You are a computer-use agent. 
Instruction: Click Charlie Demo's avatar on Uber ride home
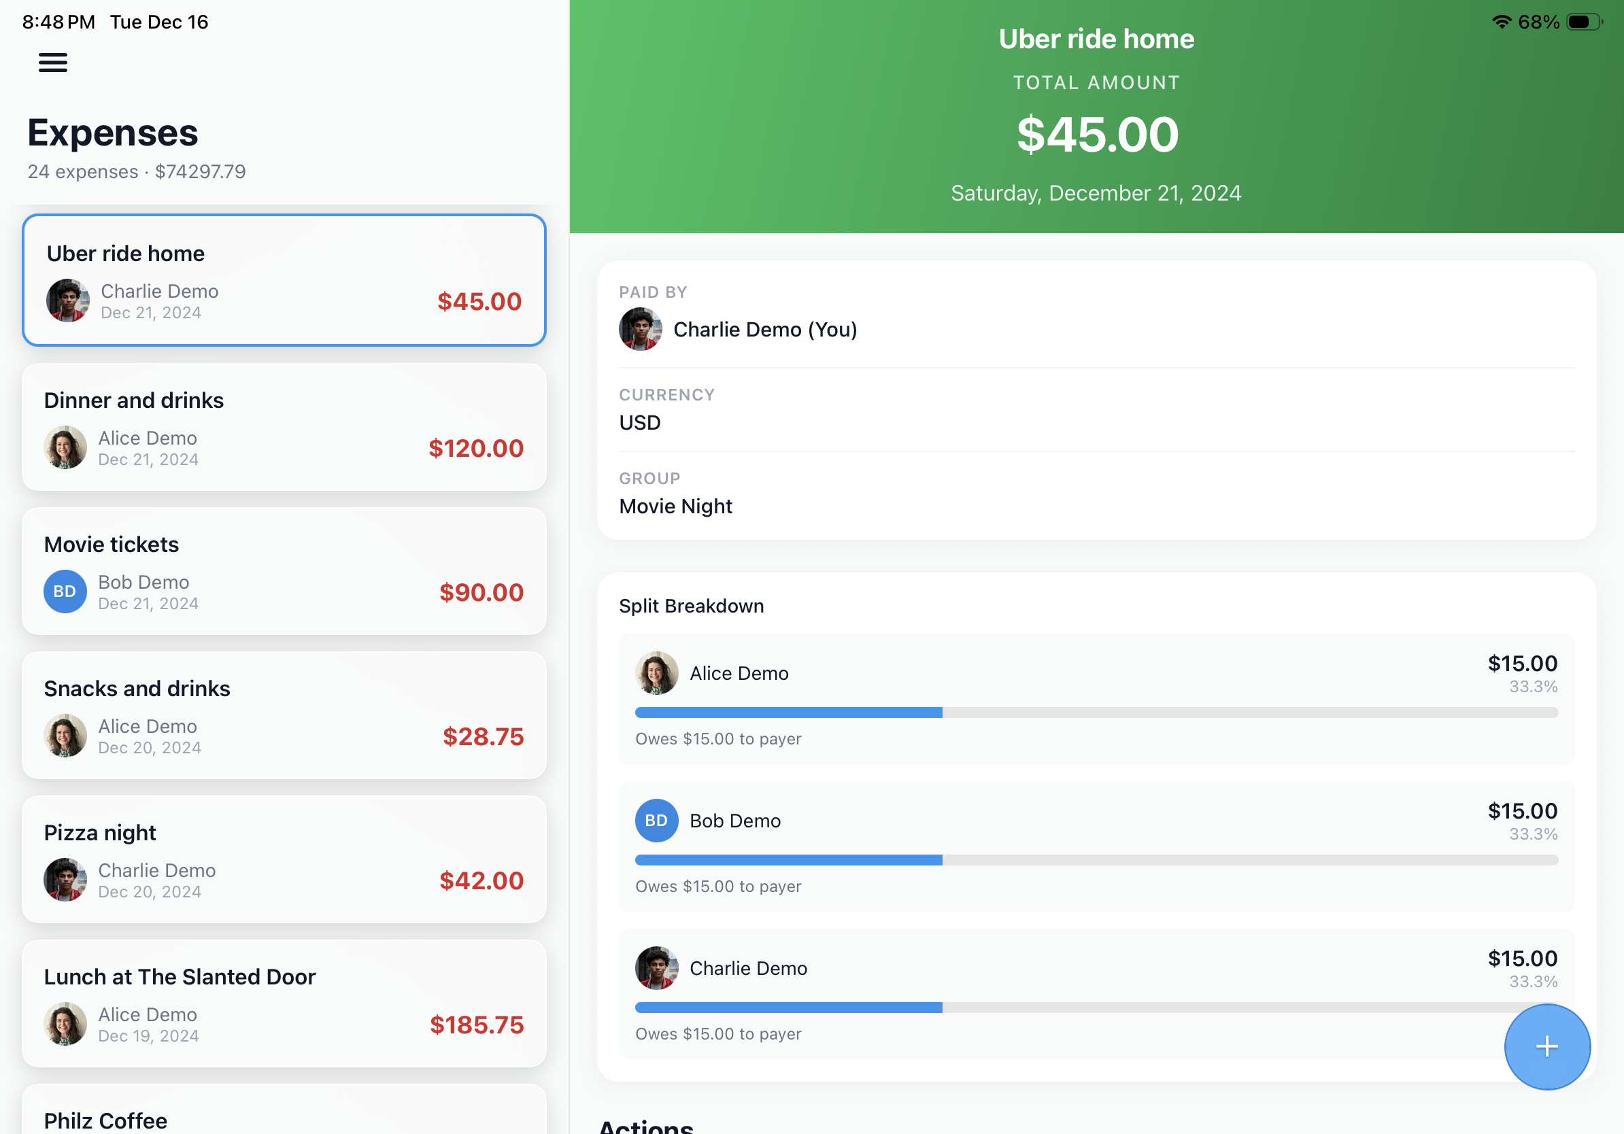(67, 300)
